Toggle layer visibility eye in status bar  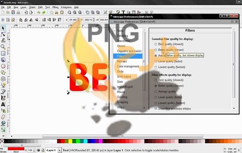[38, 150]
